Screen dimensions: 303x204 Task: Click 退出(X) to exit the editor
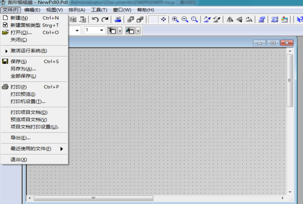(19, 160)
